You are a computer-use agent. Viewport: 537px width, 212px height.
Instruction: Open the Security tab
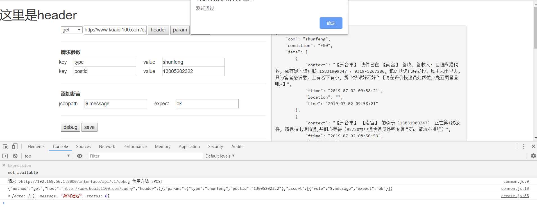(x=216, y=147)
